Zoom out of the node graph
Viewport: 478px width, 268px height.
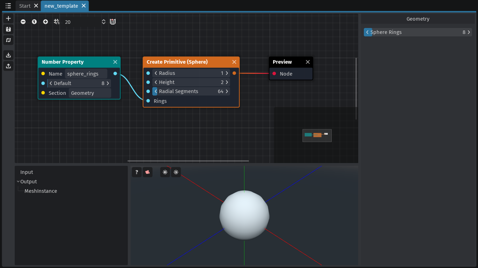click(23, 21)
